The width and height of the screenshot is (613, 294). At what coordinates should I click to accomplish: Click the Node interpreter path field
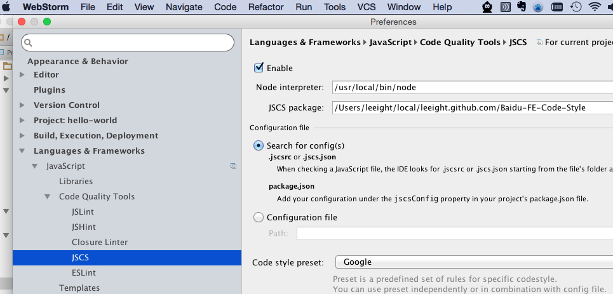coord(471,88)
